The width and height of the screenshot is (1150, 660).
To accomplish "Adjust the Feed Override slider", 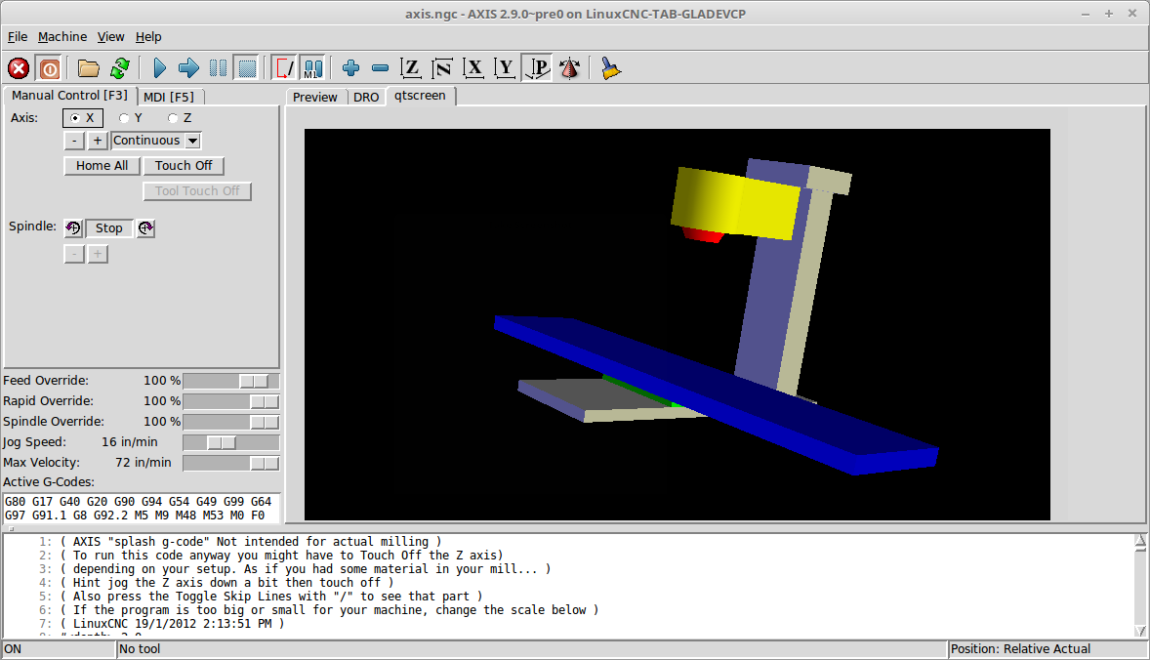I will coord(231,381).
